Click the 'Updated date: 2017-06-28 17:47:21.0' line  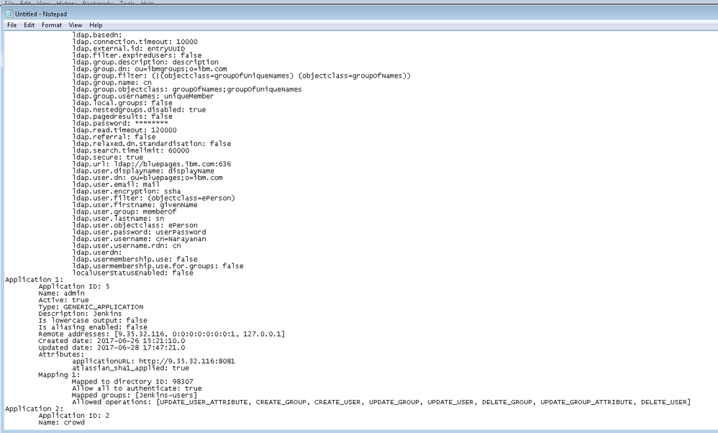click(x=112, y=348)
